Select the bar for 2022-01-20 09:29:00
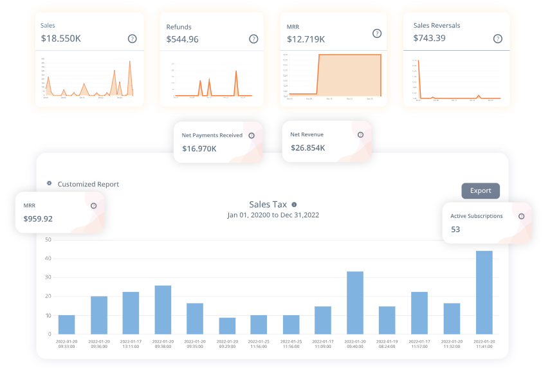This screenshot has height=373, width=550. (227, 326)
